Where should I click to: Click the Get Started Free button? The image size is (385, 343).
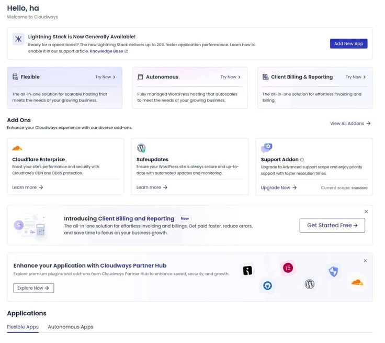(x=332, y=226)
